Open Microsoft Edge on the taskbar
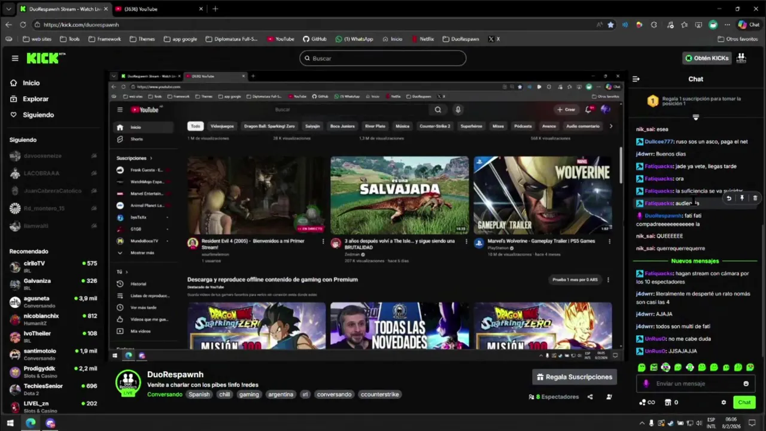Viewport: 766px width, 431px height. (31, 423)
